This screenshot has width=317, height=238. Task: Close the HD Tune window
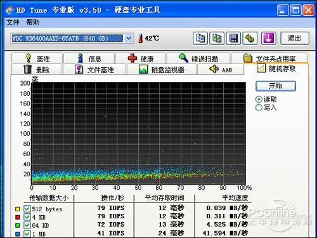(308, 10)
